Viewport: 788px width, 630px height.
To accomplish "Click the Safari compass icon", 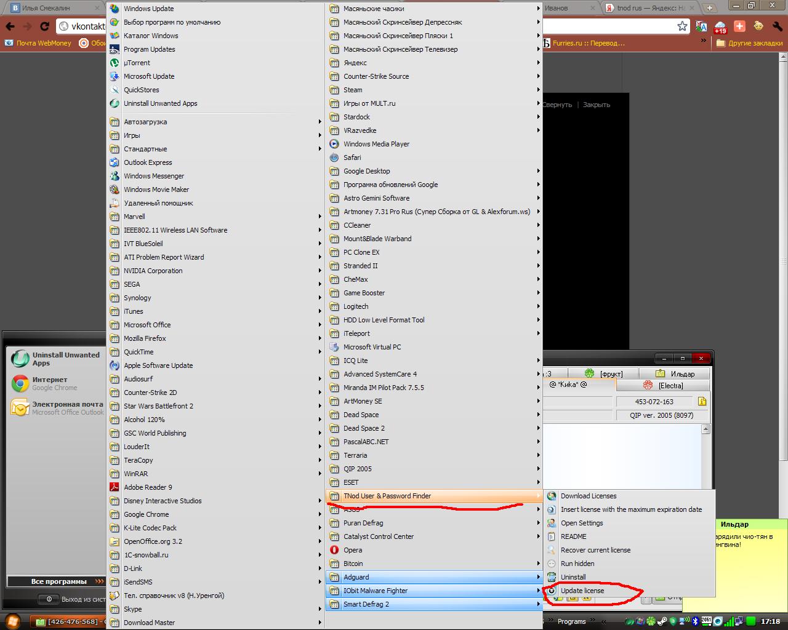I will (334, 157).
